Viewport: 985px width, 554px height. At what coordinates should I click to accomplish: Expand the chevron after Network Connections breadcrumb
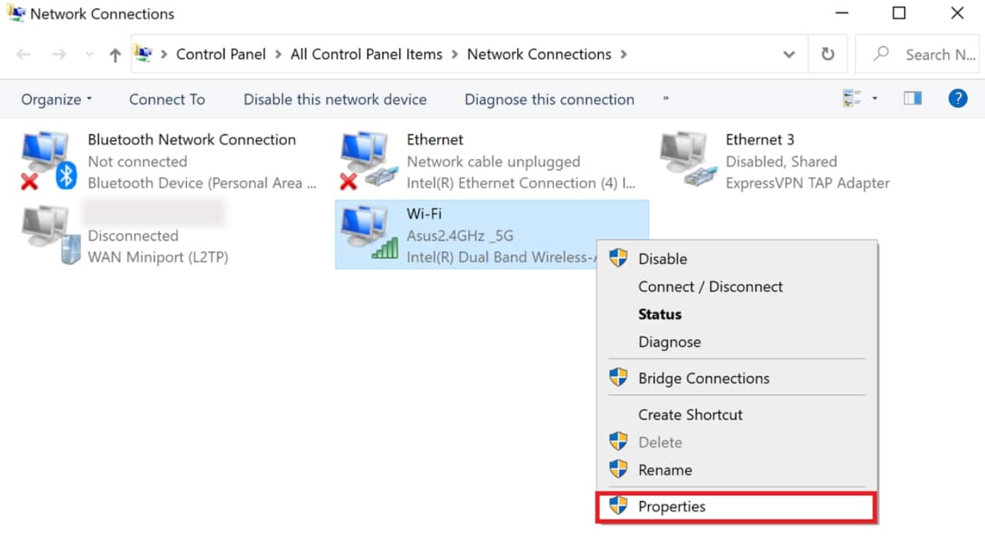[623, 55]
